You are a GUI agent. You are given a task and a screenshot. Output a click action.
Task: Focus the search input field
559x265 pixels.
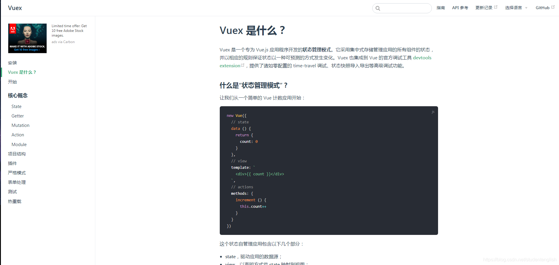[x=402, y=8]
